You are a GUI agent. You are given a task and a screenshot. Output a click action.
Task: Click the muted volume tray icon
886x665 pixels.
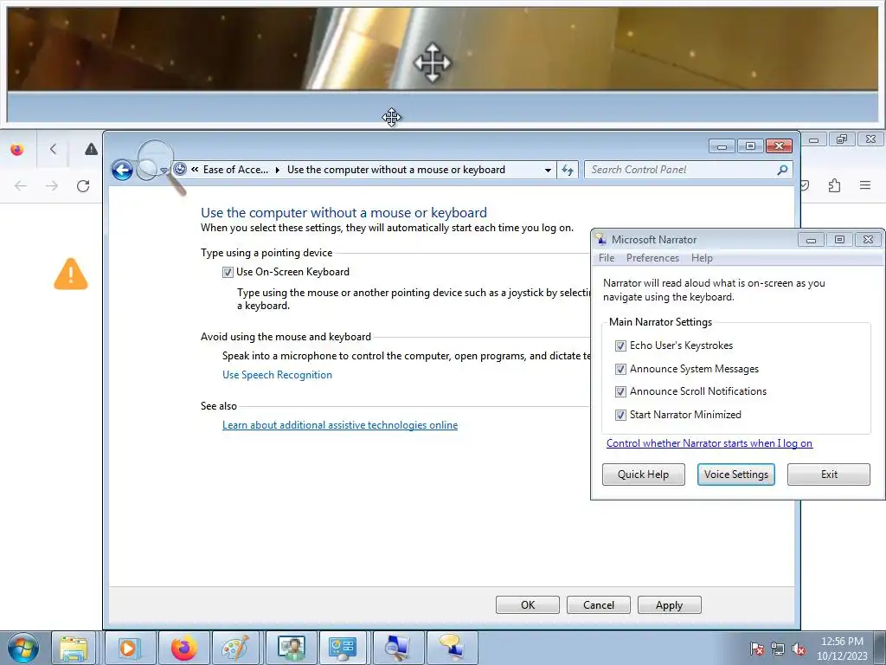pyautogui.click(x=799, y=649)
